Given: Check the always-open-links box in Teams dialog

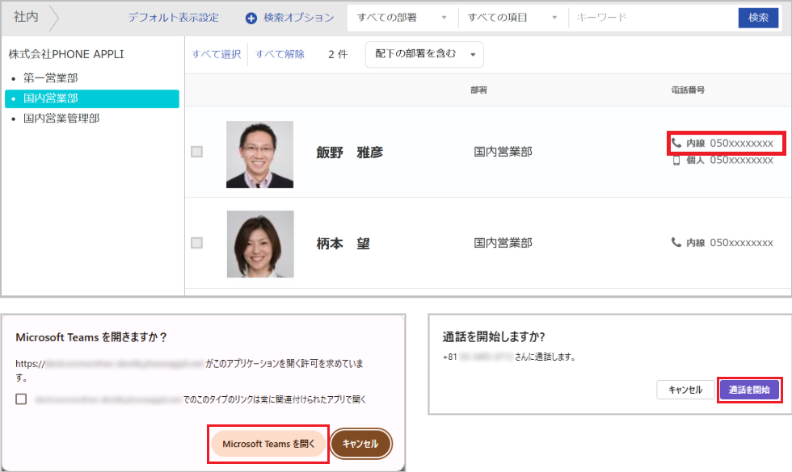Looking at the screenshot, I should click(x=21, y=399).
